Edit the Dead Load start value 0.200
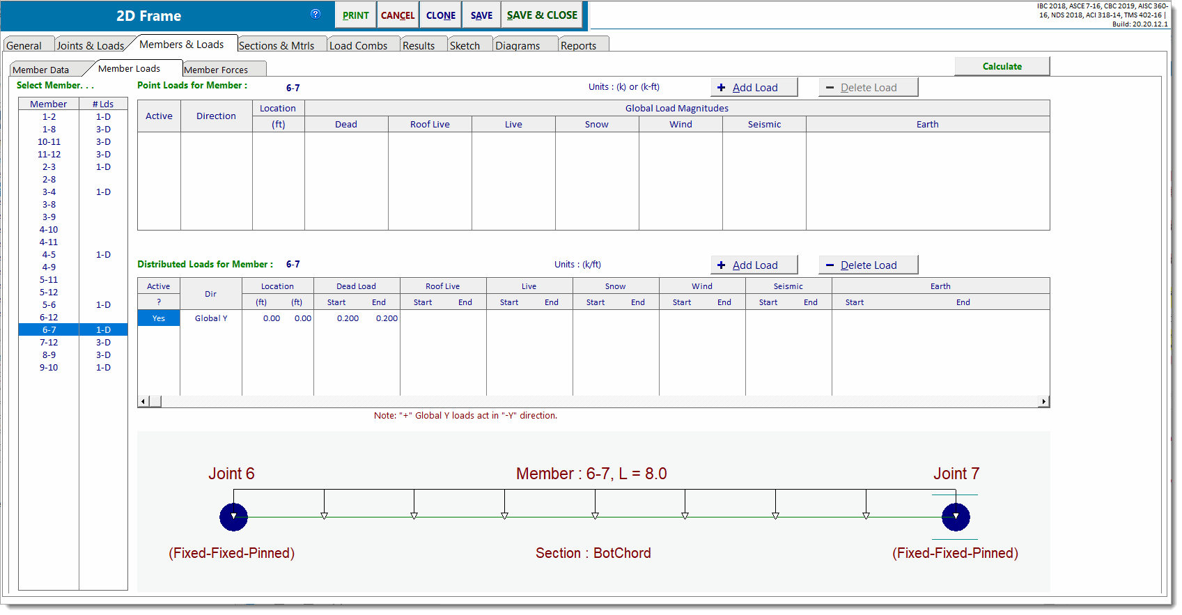1182x615 pixels. pyautogui.click(x=348, y=318)
